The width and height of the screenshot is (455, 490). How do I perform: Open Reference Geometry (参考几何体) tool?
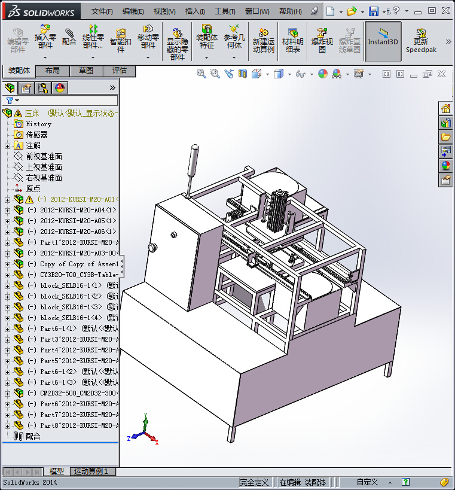[234, 36]
